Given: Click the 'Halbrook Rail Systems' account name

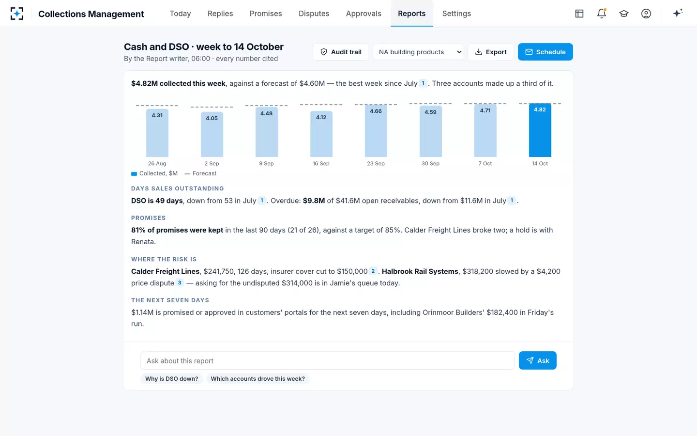Looking at the screenshot, I should 420,271.
